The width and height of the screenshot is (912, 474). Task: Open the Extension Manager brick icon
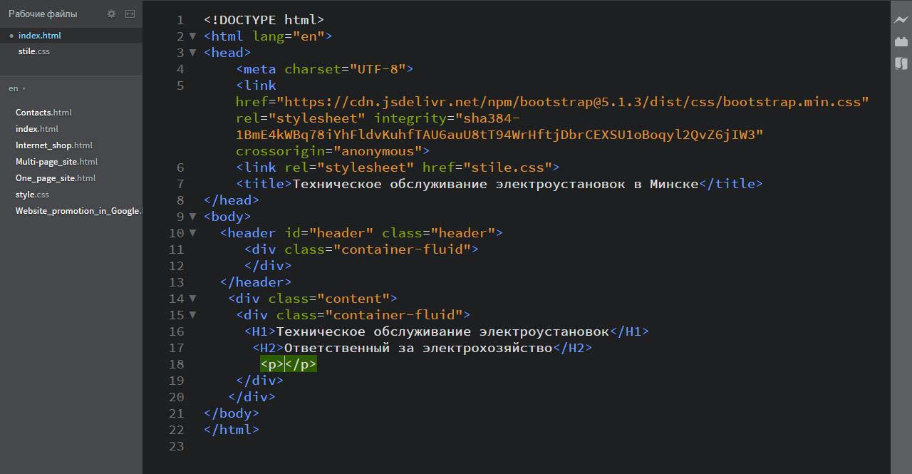click(901, 42)
